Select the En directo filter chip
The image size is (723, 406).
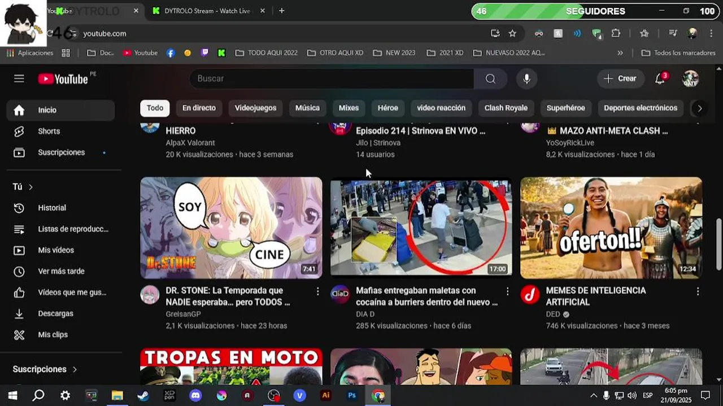(x=199, y=108)
